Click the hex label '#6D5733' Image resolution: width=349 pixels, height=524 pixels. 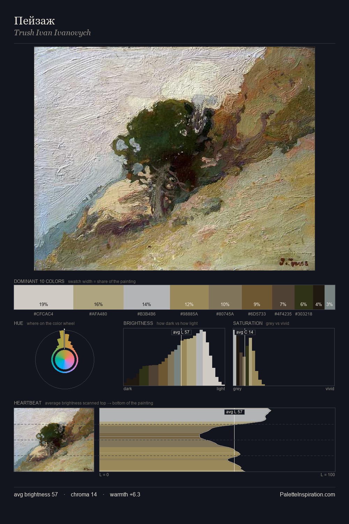pyautogui.click(x=257, y=314)
